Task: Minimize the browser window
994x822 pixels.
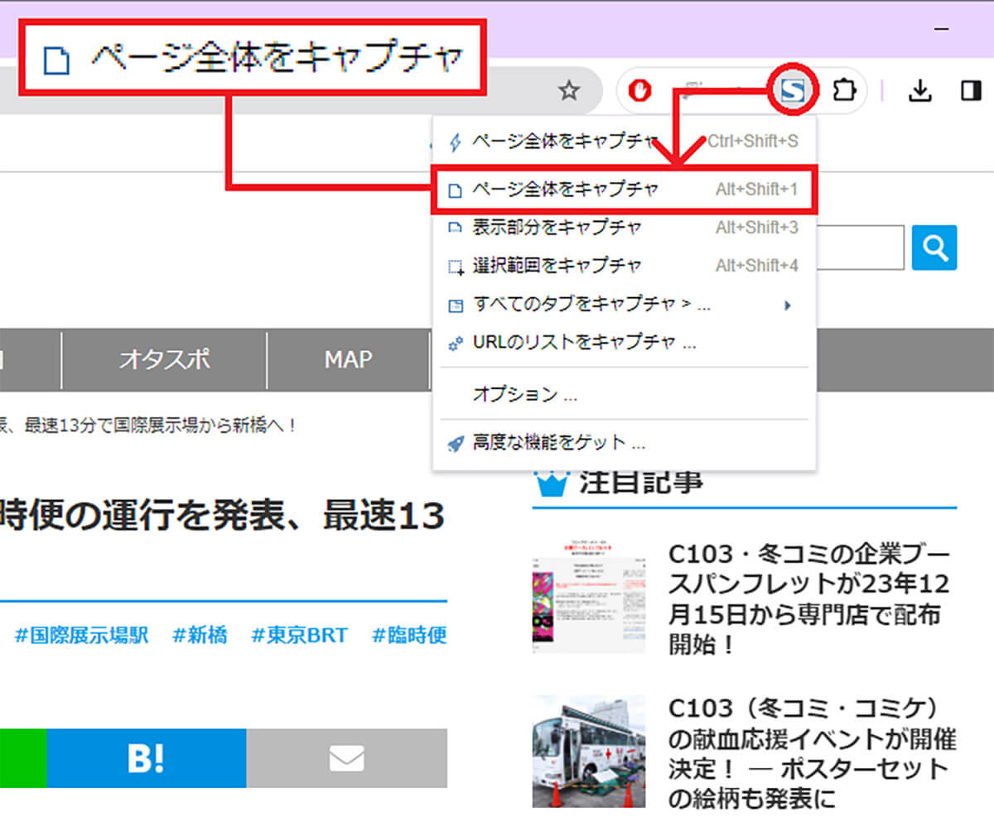Action: (941, 30)
